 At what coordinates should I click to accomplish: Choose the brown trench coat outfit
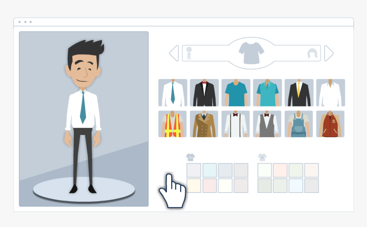click(x=204, y=124)
